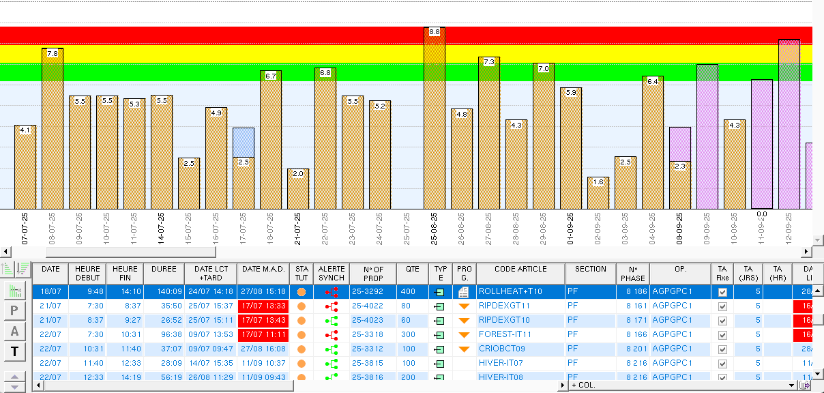Click the descending sort icon beside DATE header
Viewport: 824px width, 393px height.
pyautogui.click(x=24, y=269)
